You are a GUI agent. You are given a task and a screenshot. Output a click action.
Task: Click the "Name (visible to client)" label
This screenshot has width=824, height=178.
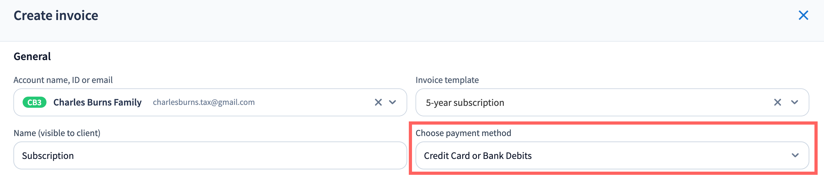pyautogui.click(x=57, y=133)
